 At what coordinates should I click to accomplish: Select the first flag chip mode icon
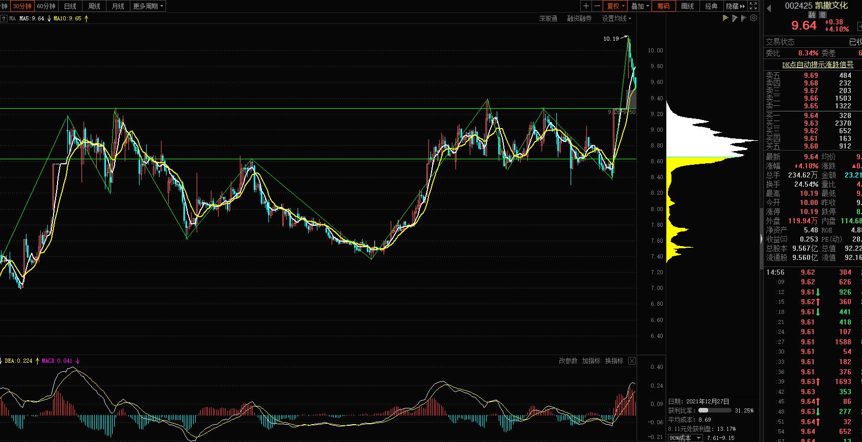735,18
